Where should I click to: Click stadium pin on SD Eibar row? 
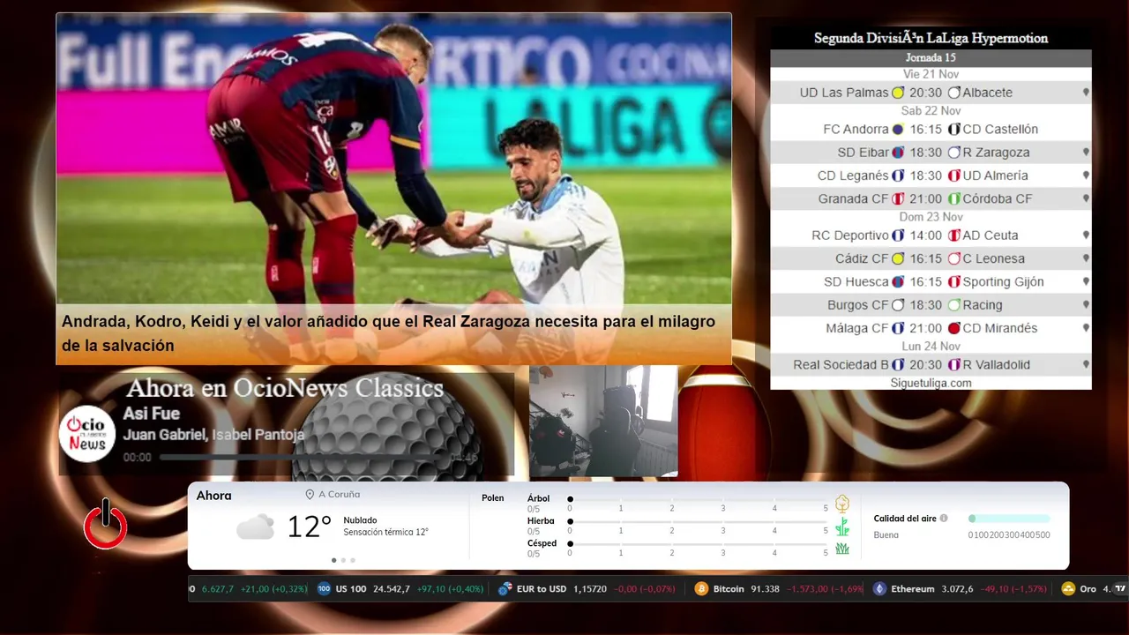[1086, 153]
